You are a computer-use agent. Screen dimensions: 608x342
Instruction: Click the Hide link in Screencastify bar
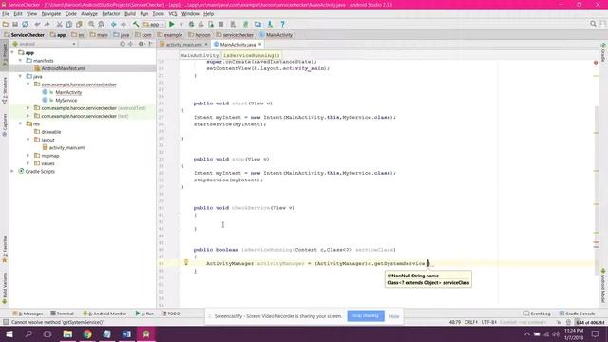click(394, 316)
